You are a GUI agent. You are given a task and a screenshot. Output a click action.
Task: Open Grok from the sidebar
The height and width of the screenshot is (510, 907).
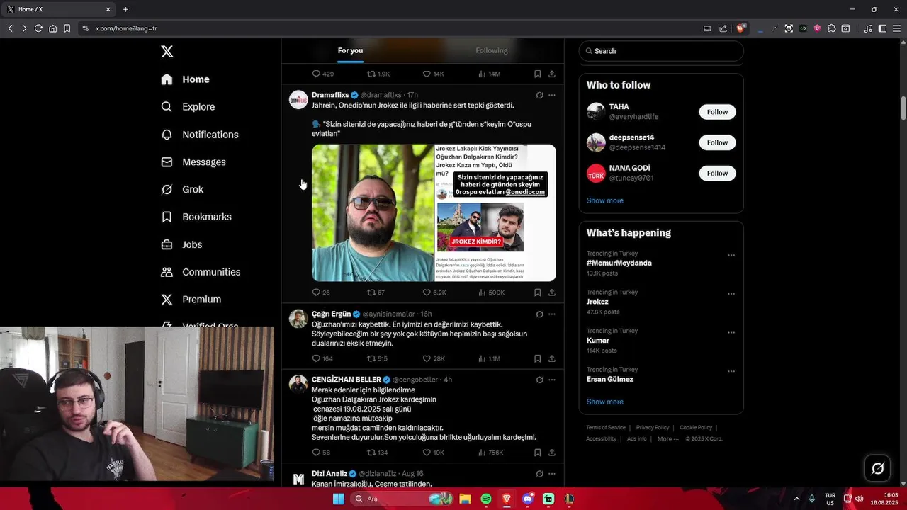pos(182,189)
